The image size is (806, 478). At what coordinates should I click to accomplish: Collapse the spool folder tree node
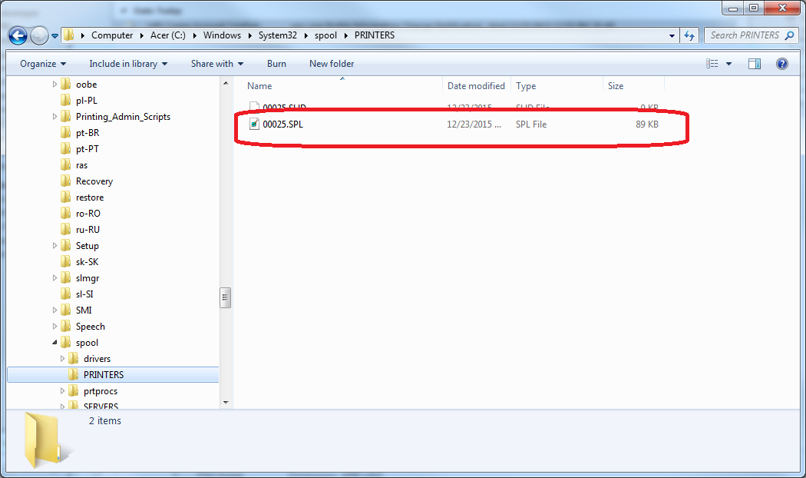(x=55, y=343)
